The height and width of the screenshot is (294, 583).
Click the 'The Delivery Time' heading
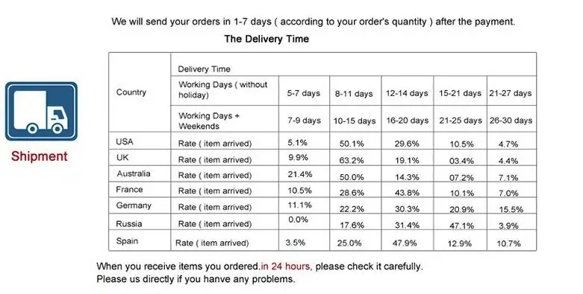266,39
